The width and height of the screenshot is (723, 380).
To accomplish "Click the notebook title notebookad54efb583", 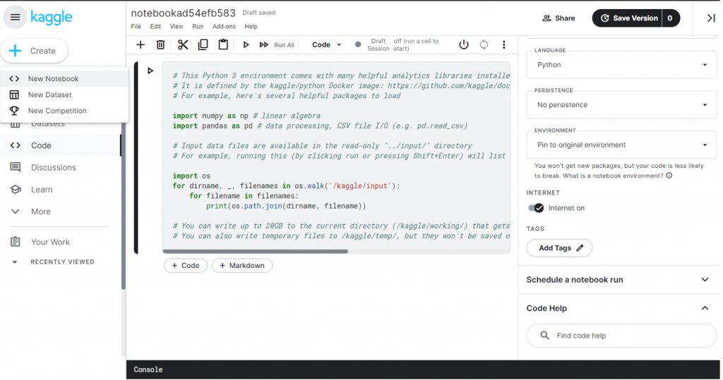I will 183,13.
